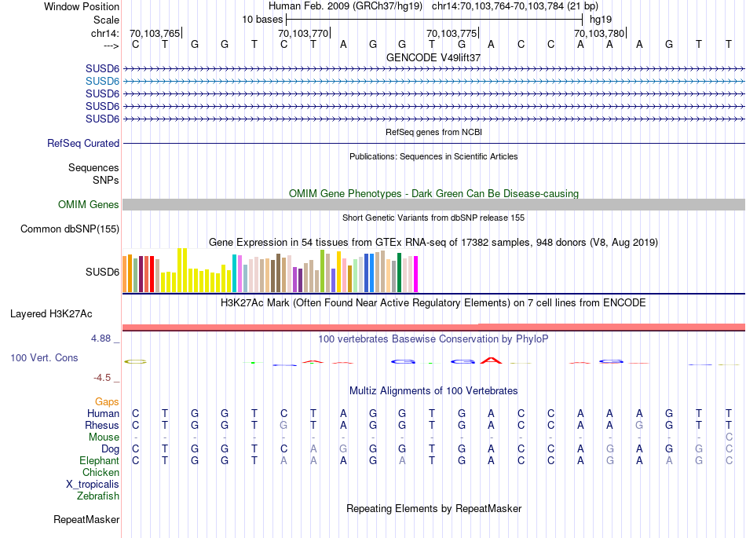Select the Zebrafish species label
The height and width of the screenshot is (538, 746).
[x=98, y=496]
